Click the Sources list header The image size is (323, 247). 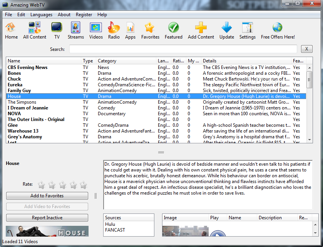pyautogui.click(x=129, y=217)
